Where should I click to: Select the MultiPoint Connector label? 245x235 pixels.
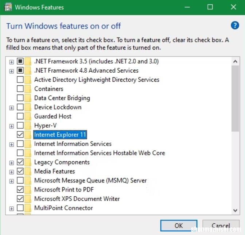[63, 208]
